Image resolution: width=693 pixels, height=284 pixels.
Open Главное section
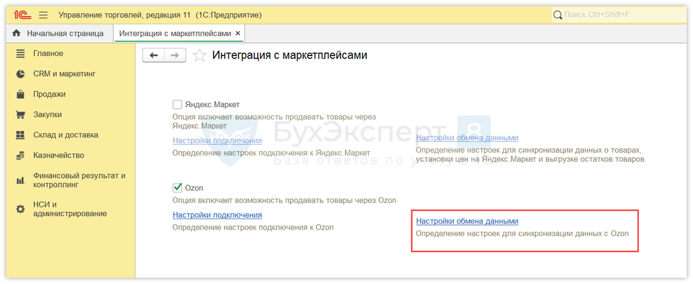click(x=48, y=54)
